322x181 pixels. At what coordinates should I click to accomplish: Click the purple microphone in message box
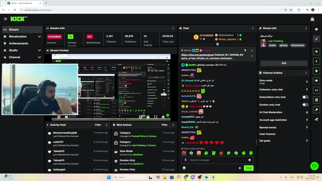pyautogui.click(x=186, y=160)
